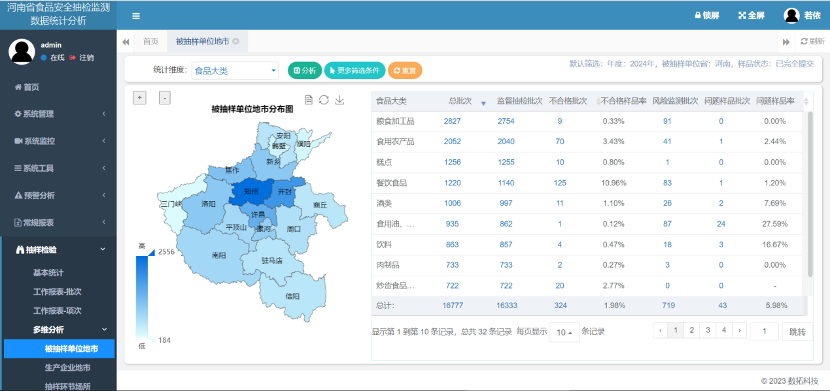
Task: Open map data view document icon
Action: [x=309, y=100]
